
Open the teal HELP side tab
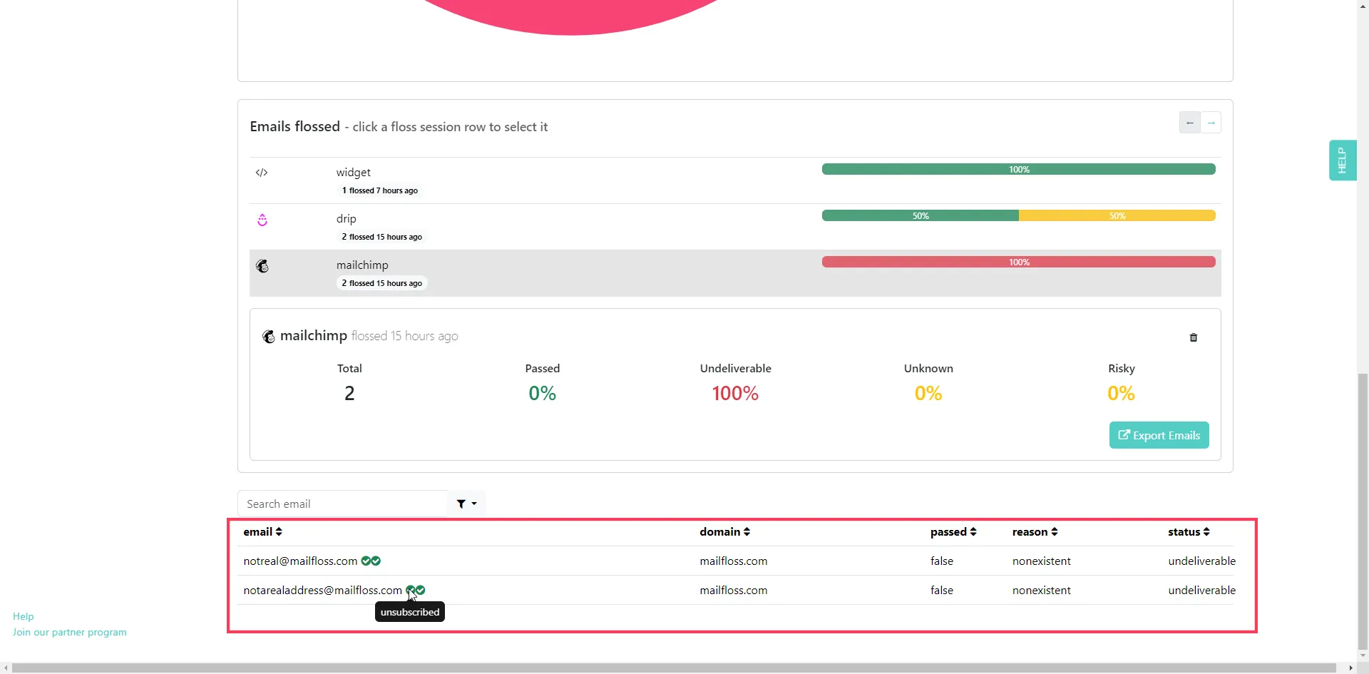(1343, 160)
